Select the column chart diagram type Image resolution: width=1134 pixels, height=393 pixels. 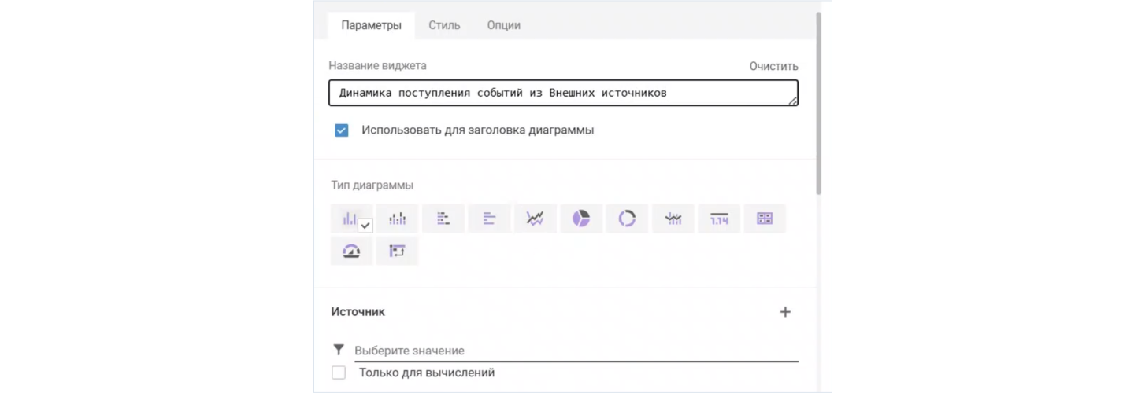coord(351,219)
